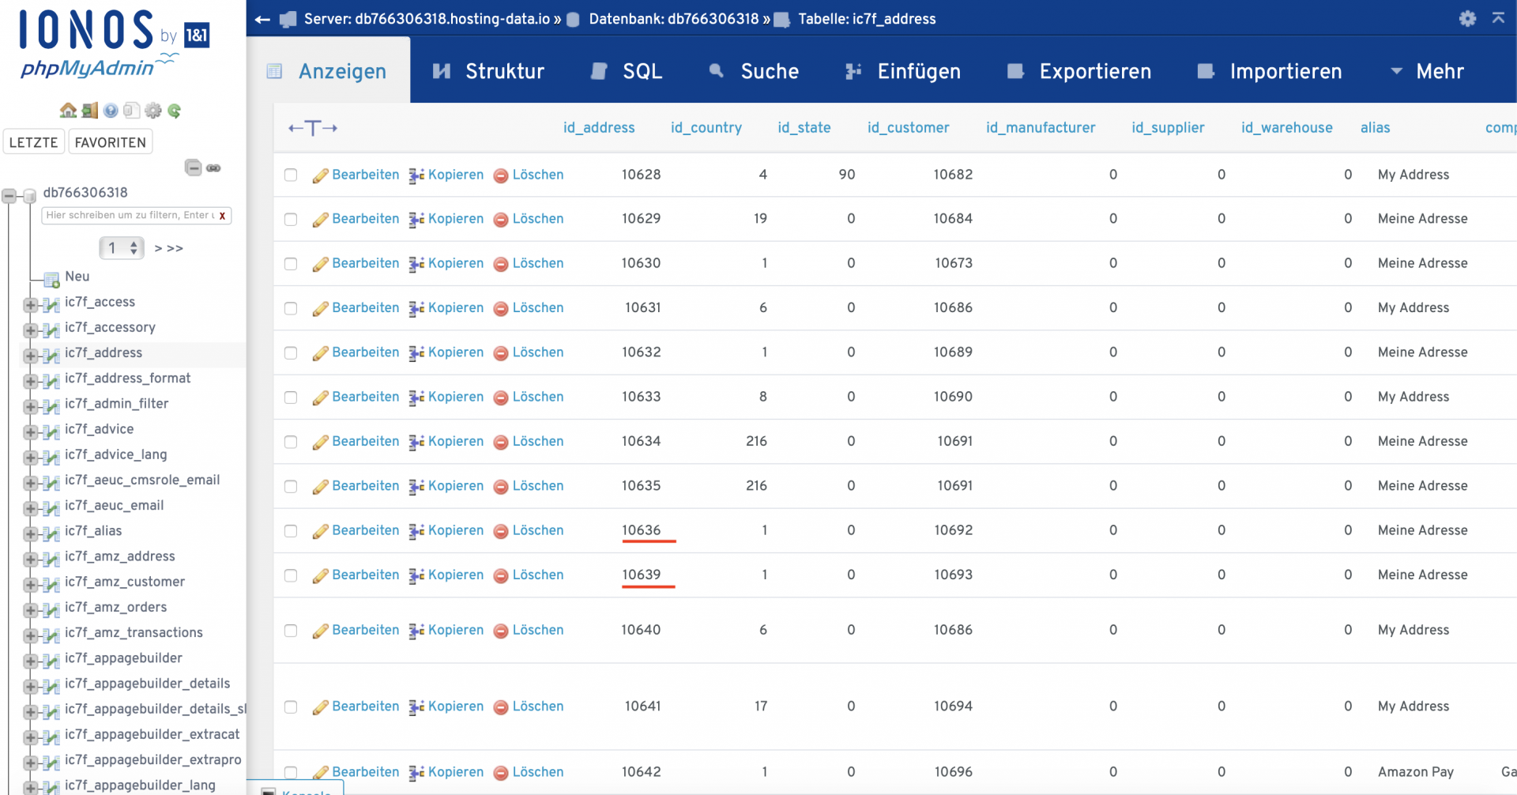Viewport: 1517px width, 795px height.
Task: Click the LETZTE button
Action: (x=33, y=142)
